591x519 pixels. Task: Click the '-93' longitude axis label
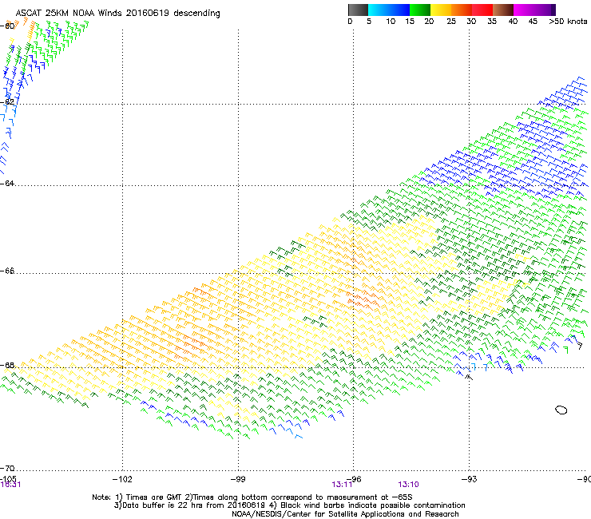tap(470, 479)
